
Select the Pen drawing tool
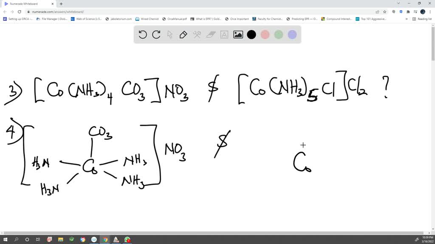(183, 35)
